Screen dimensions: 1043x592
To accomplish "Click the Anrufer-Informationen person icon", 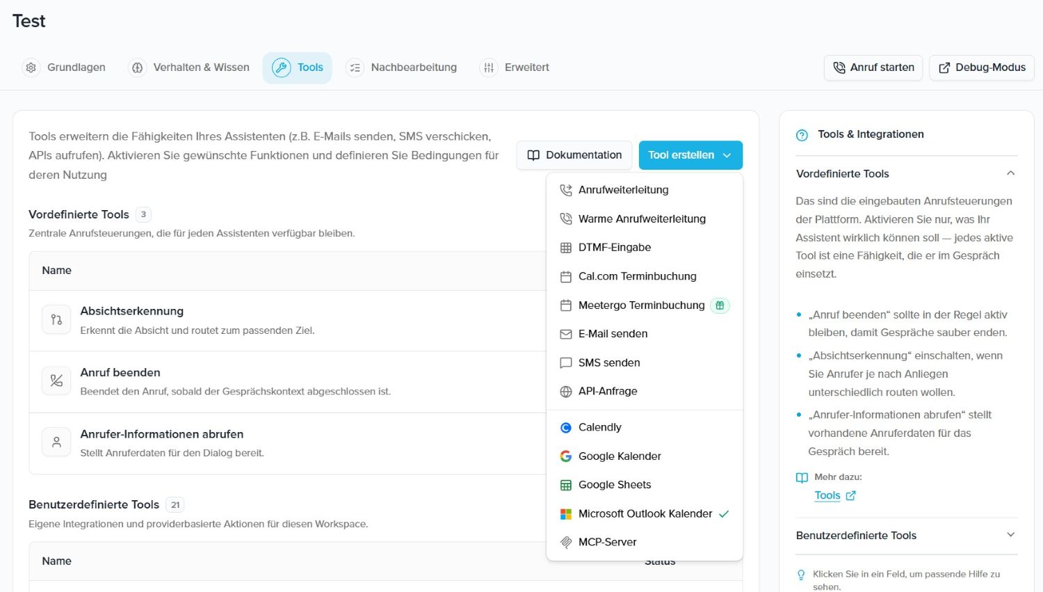I will coord(56,442).
